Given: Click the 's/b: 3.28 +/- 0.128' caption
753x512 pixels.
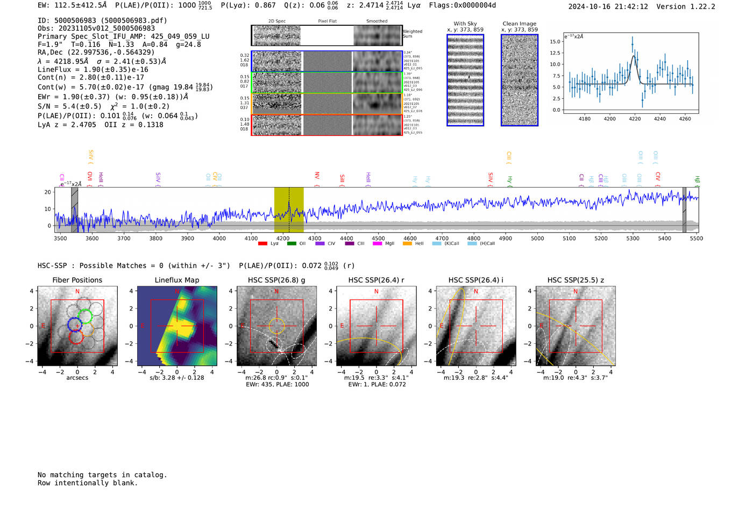Looking at the screenshot, I should pyautogui.click(x=177, y=378).
